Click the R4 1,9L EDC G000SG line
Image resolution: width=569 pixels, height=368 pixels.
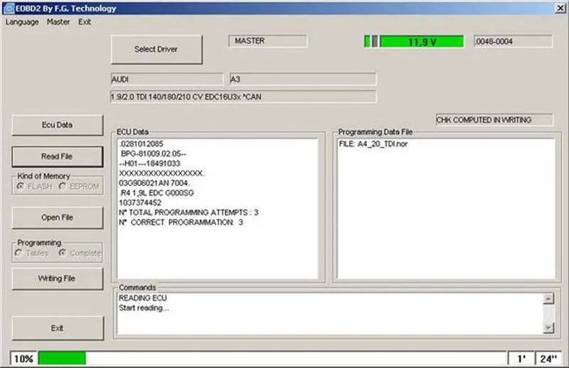[156, 193]
